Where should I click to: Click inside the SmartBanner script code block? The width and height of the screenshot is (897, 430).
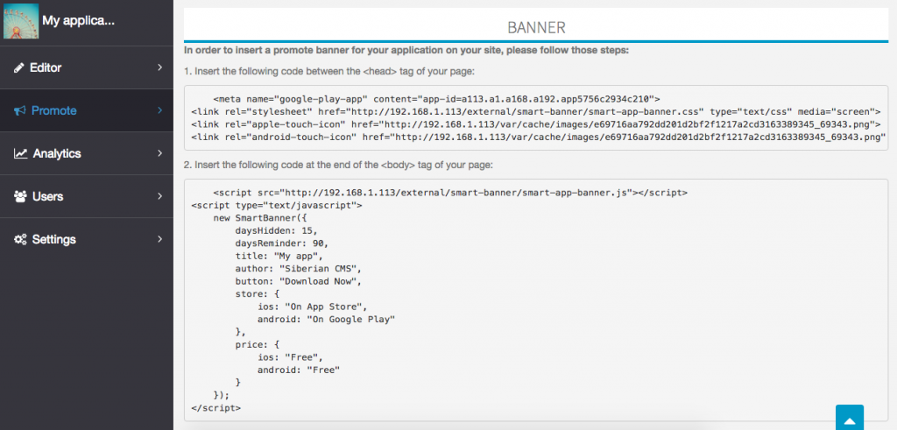click(536, 298)
